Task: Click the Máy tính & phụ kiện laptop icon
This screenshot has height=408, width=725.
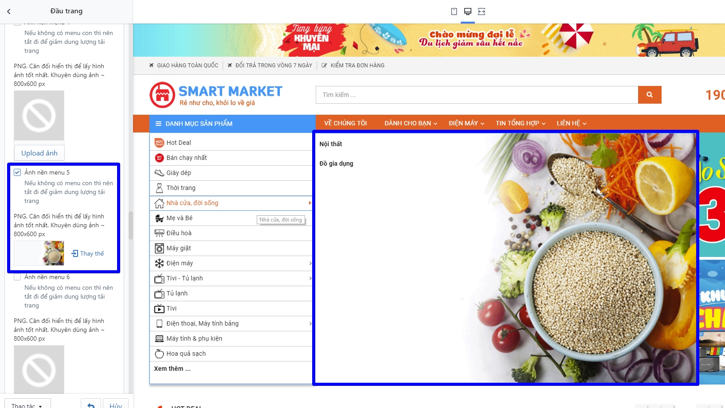Action: (159, 338)
